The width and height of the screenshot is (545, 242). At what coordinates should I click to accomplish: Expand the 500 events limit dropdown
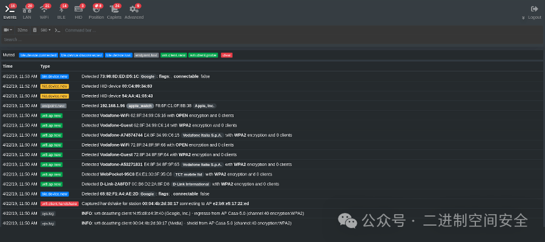point(45,30)
